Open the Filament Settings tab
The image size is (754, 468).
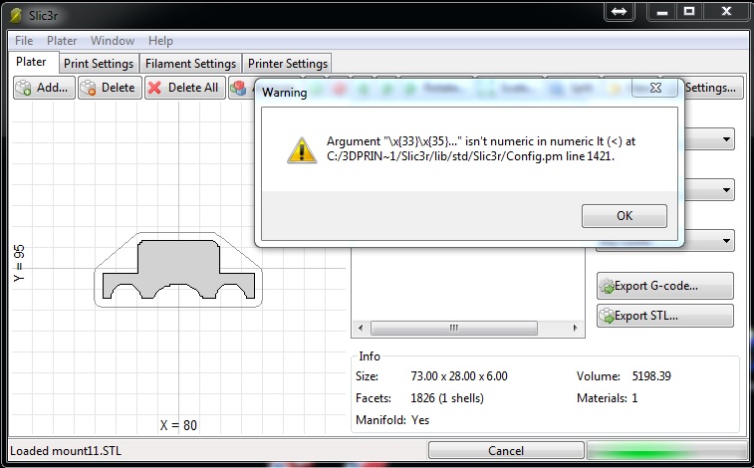[190, 64]
